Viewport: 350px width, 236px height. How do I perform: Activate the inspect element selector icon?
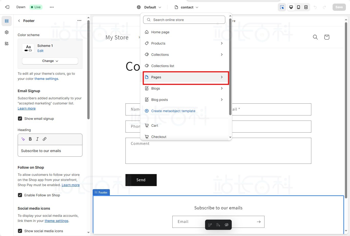282,7
